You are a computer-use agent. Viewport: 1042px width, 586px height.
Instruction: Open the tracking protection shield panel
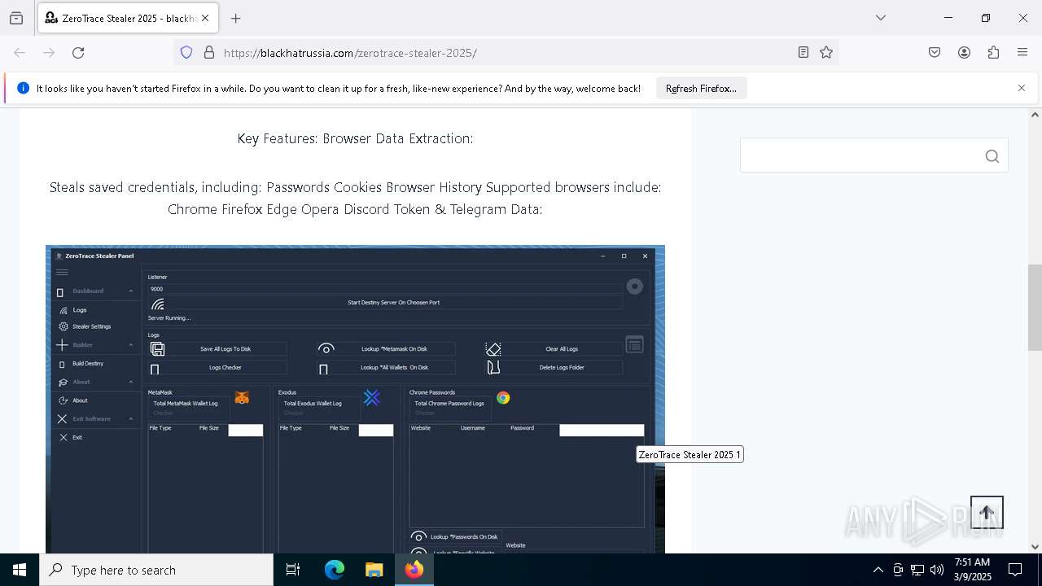186,53
